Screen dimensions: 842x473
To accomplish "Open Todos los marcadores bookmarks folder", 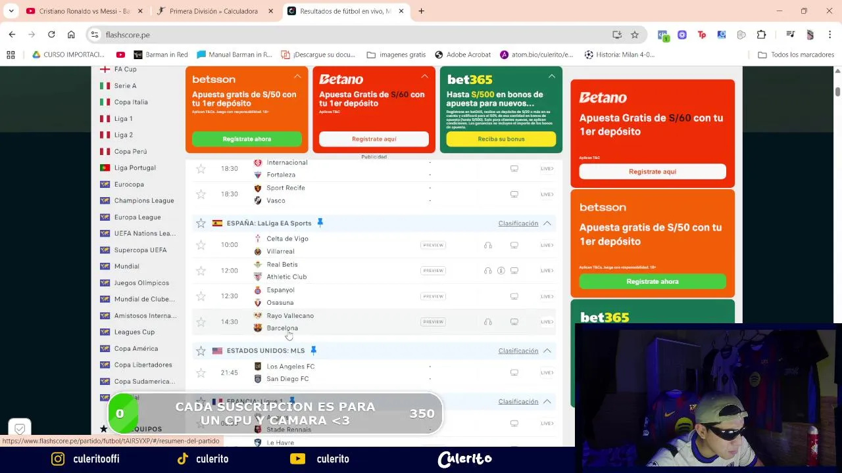I will (796, 55).
